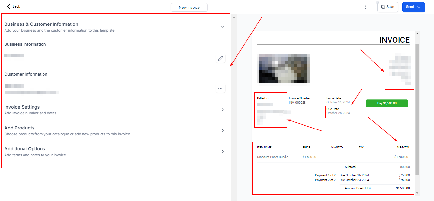Click the INVOICE heading in preview
This screenshot has height=201, width=434.
tap(394, 40)
